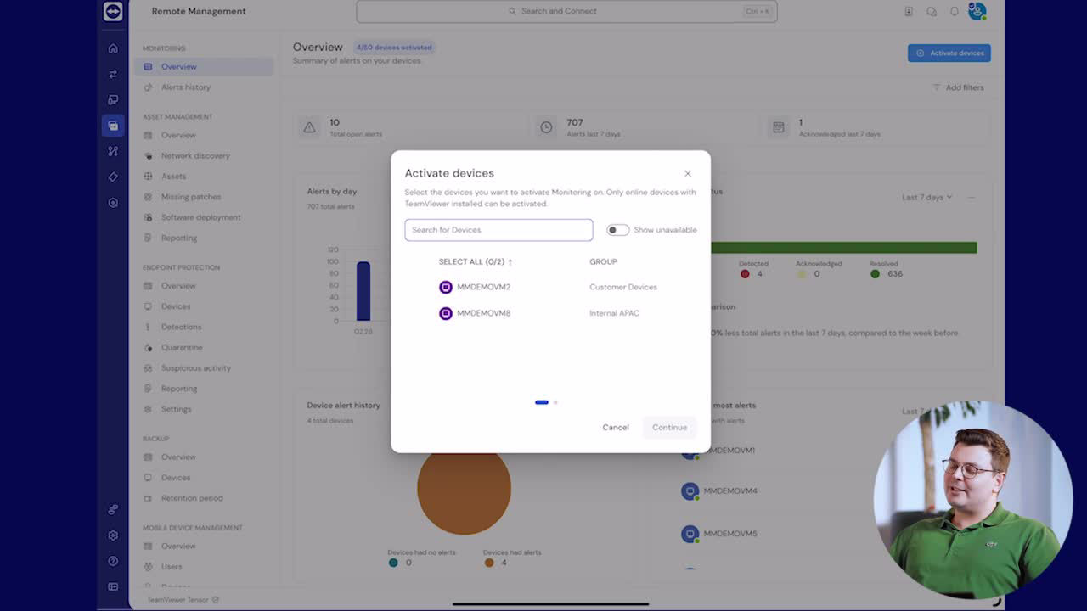Click the total open alerts warning icon
Image resolution: width=1087 pixels, height=611 pixels.
309,127
